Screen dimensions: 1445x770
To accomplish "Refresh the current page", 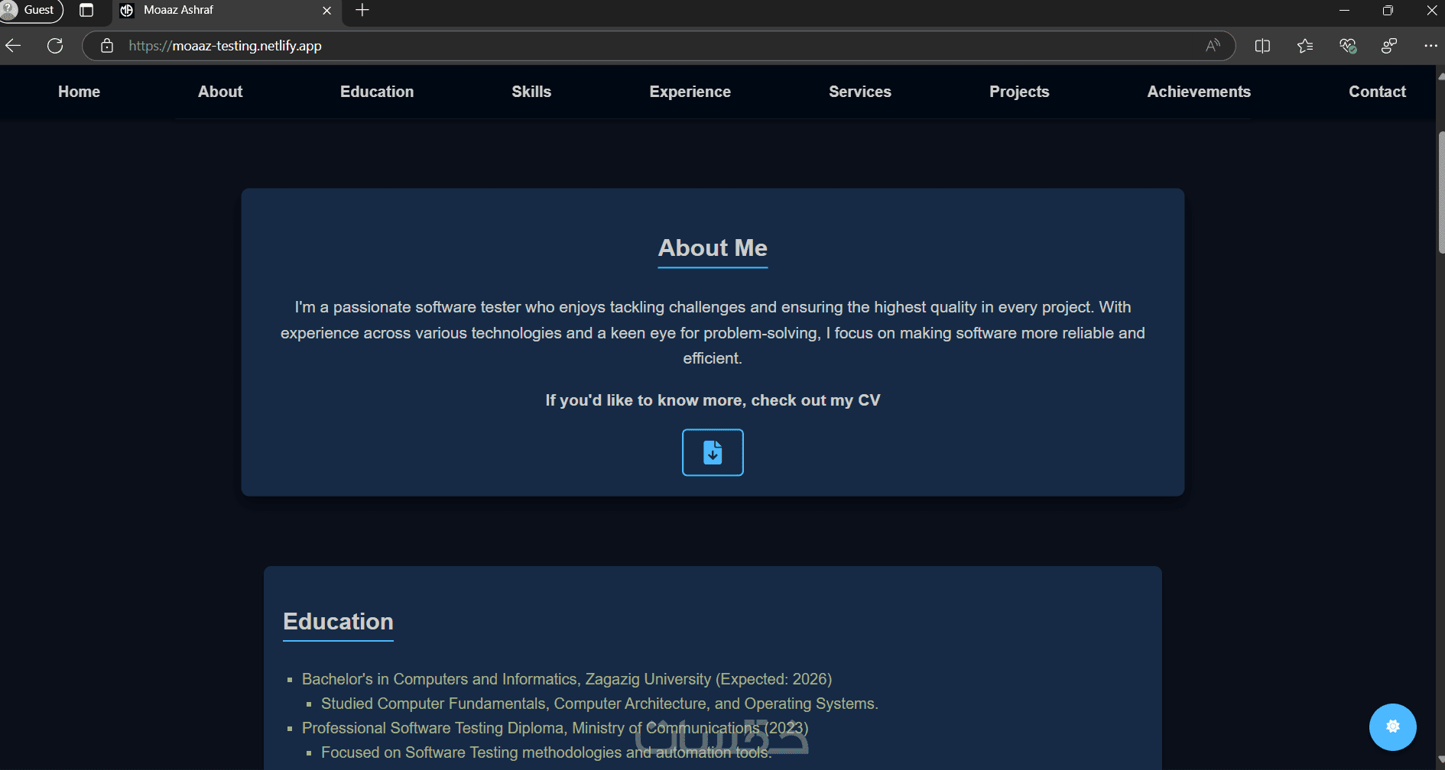I will 55,46.
